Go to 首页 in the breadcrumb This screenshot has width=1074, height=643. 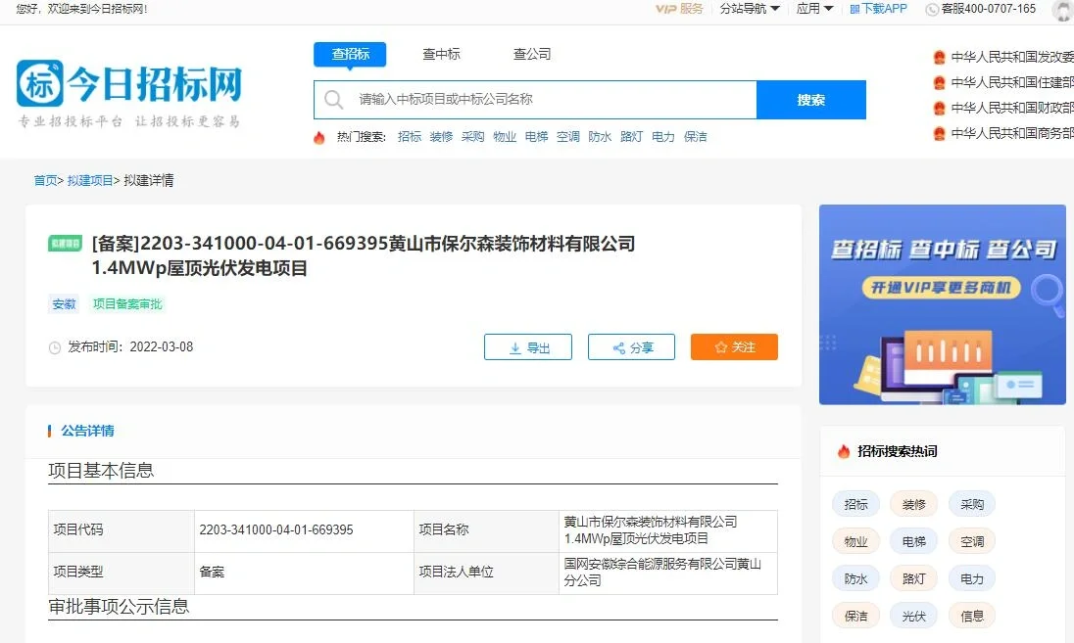pos(46,181)
